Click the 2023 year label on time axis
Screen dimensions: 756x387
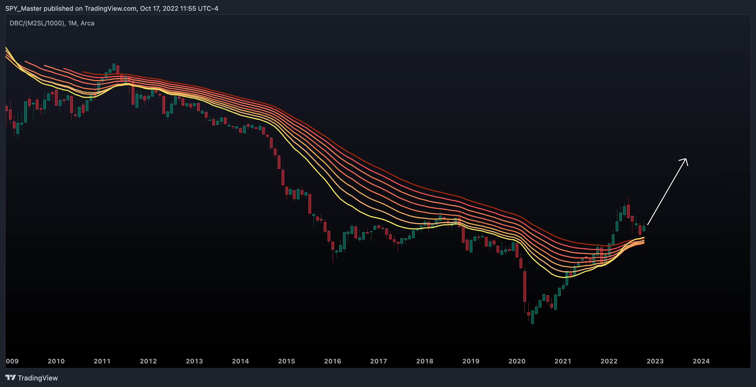tap(655, 361)
